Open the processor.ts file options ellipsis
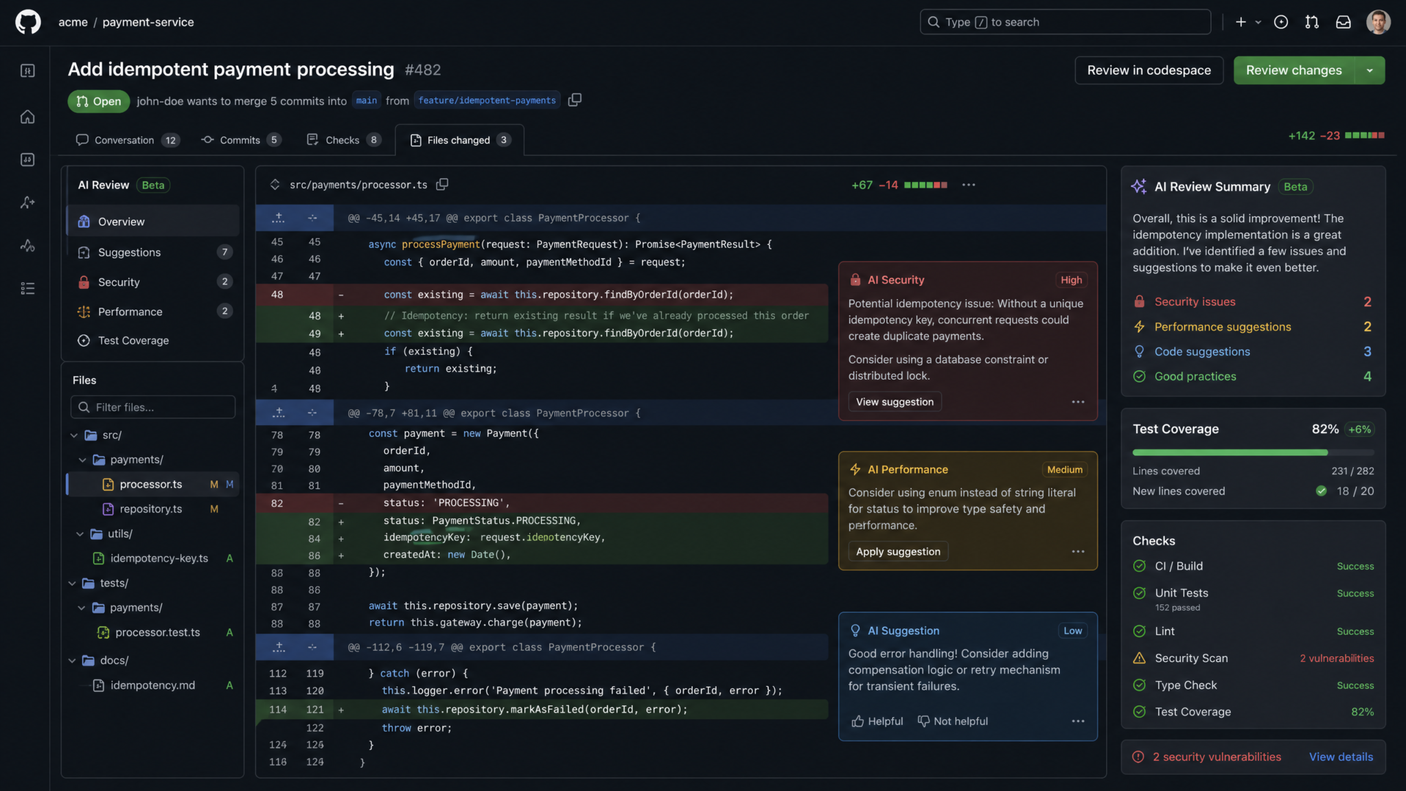Screen dimensions: 1406x791 (x=969, y=185)
